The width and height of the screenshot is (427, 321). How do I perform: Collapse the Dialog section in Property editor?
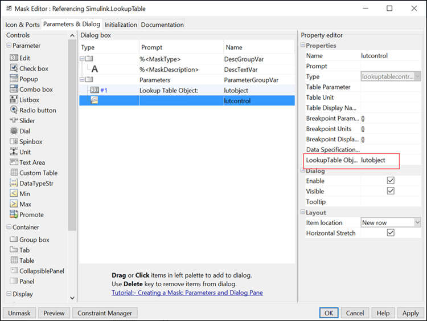click(303, 170)
